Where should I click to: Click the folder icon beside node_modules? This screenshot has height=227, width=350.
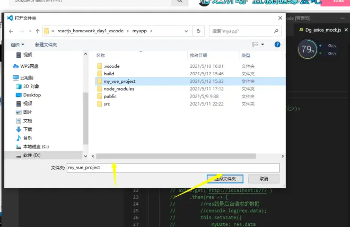point(100,89)
